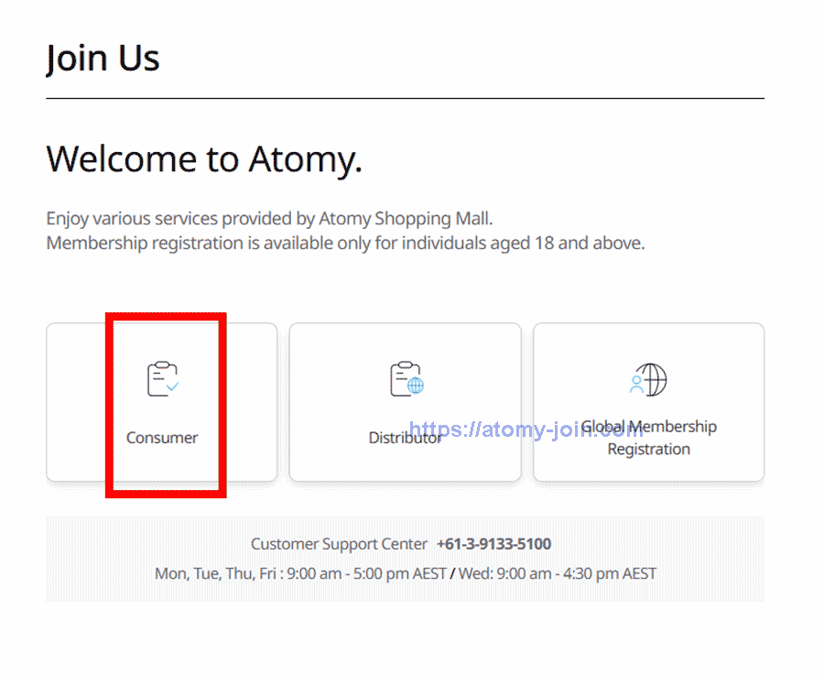Click the Join Us page heading

point(103,58)
